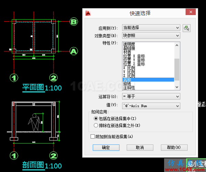Click the AutoCAD logo in dialog title
Screen dimensions: 206x172
pos(88,13)
